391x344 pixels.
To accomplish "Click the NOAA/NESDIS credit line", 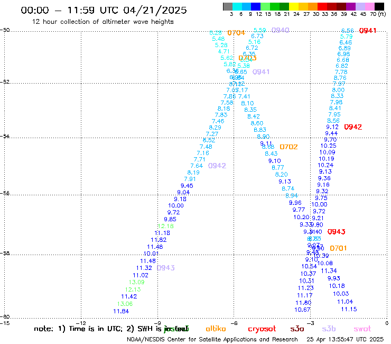I will coord(212,340).
